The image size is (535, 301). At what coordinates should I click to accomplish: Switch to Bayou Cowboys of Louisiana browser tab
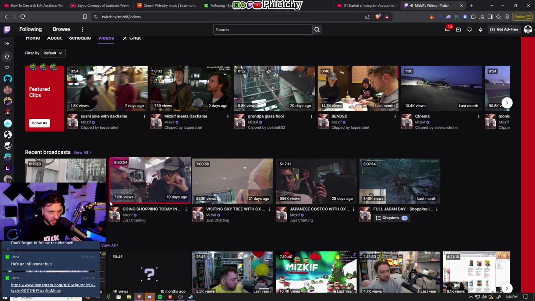coord(99,5)
